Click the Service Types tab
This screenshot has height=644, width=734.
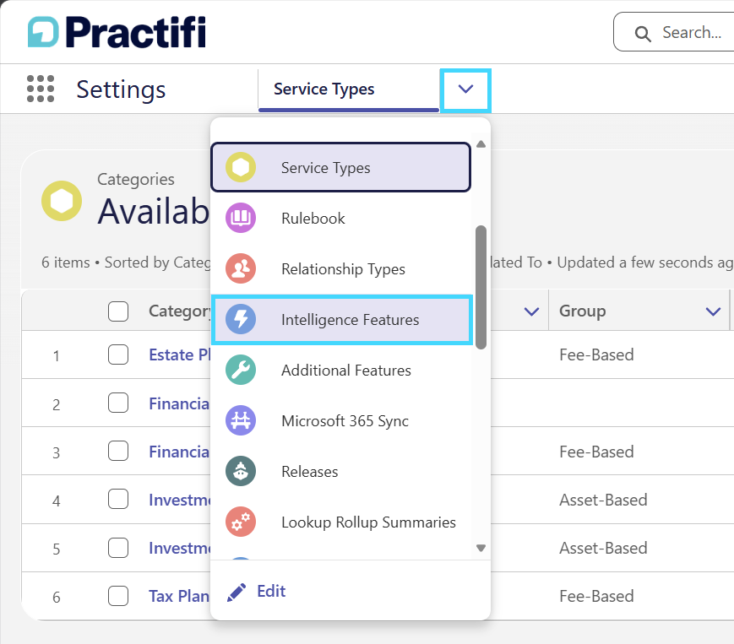point(348,89)
